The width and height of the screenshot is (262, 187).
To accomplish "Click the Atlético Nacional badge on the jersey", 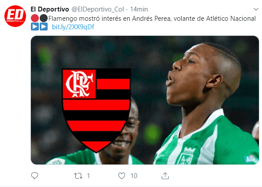I will [x=186, y=156].
